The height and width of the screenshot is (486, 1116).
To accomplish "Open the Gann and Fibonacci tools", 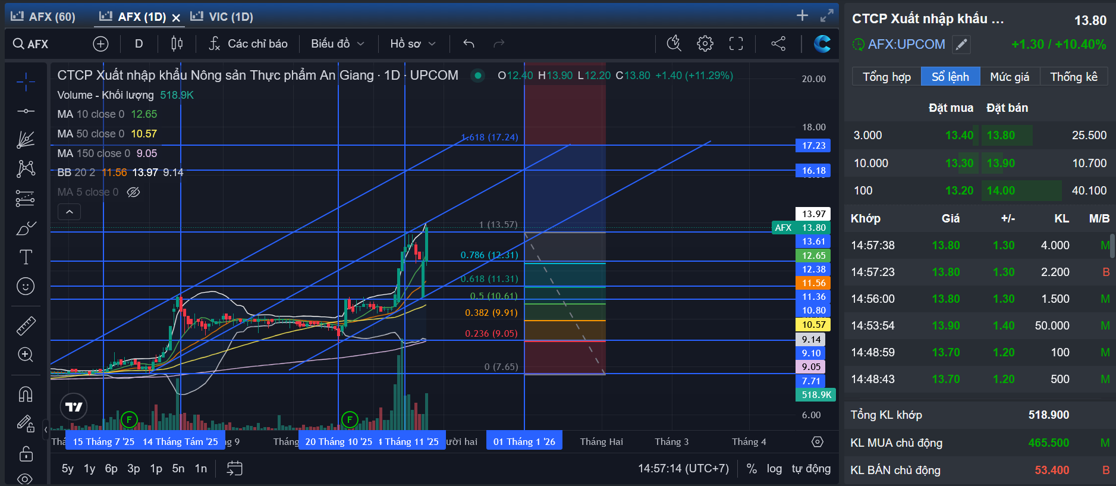I will tap(25, 140).
